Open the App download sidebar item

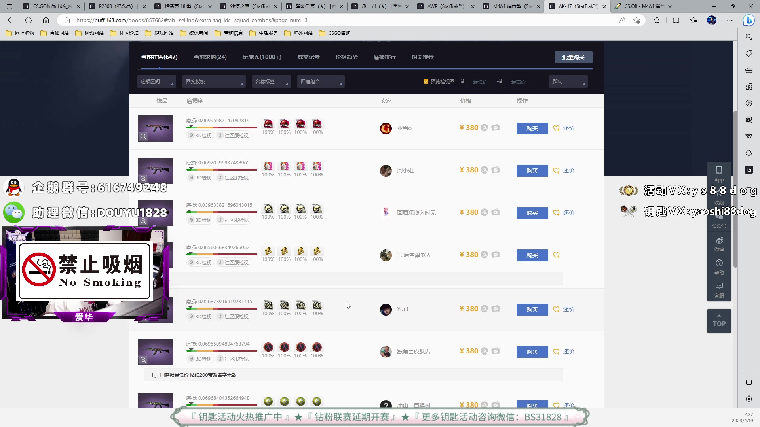(719, 174)
